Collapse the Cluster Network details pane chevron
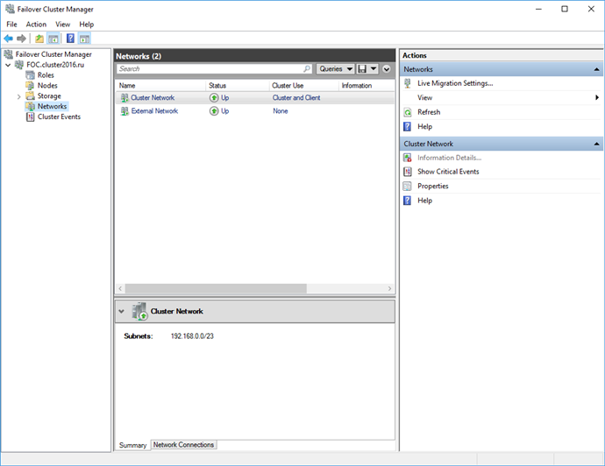605x466 pixels. pyautogui.click(x=122, y=311)
